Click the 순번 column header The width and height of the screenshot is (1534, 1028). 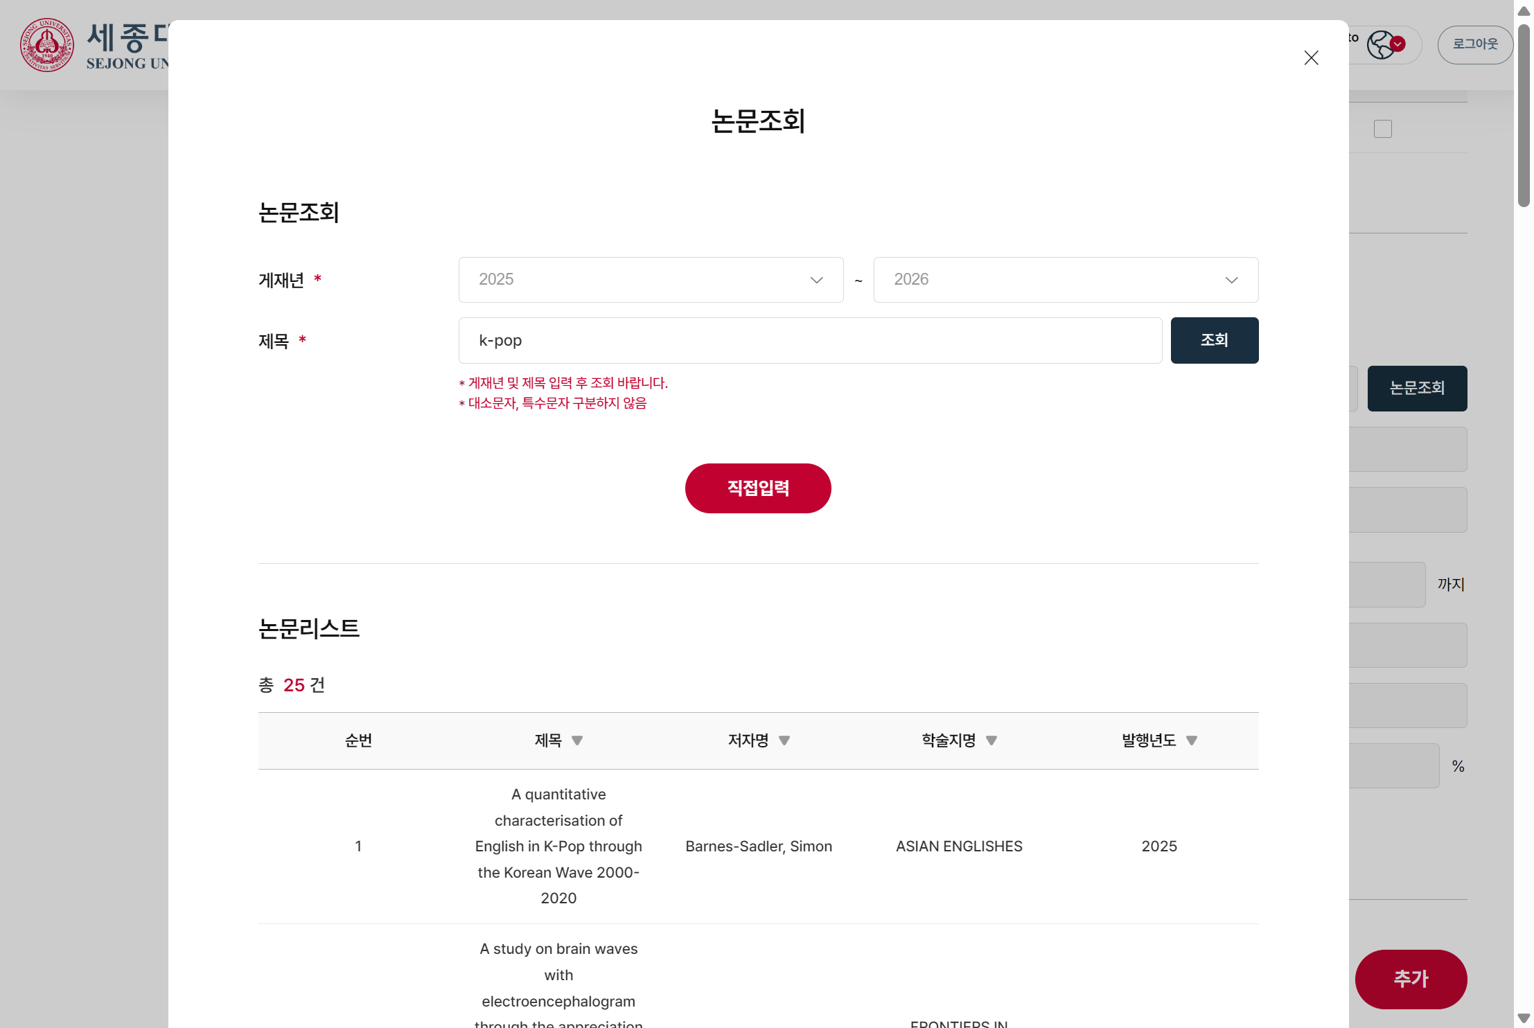point(358,741)
